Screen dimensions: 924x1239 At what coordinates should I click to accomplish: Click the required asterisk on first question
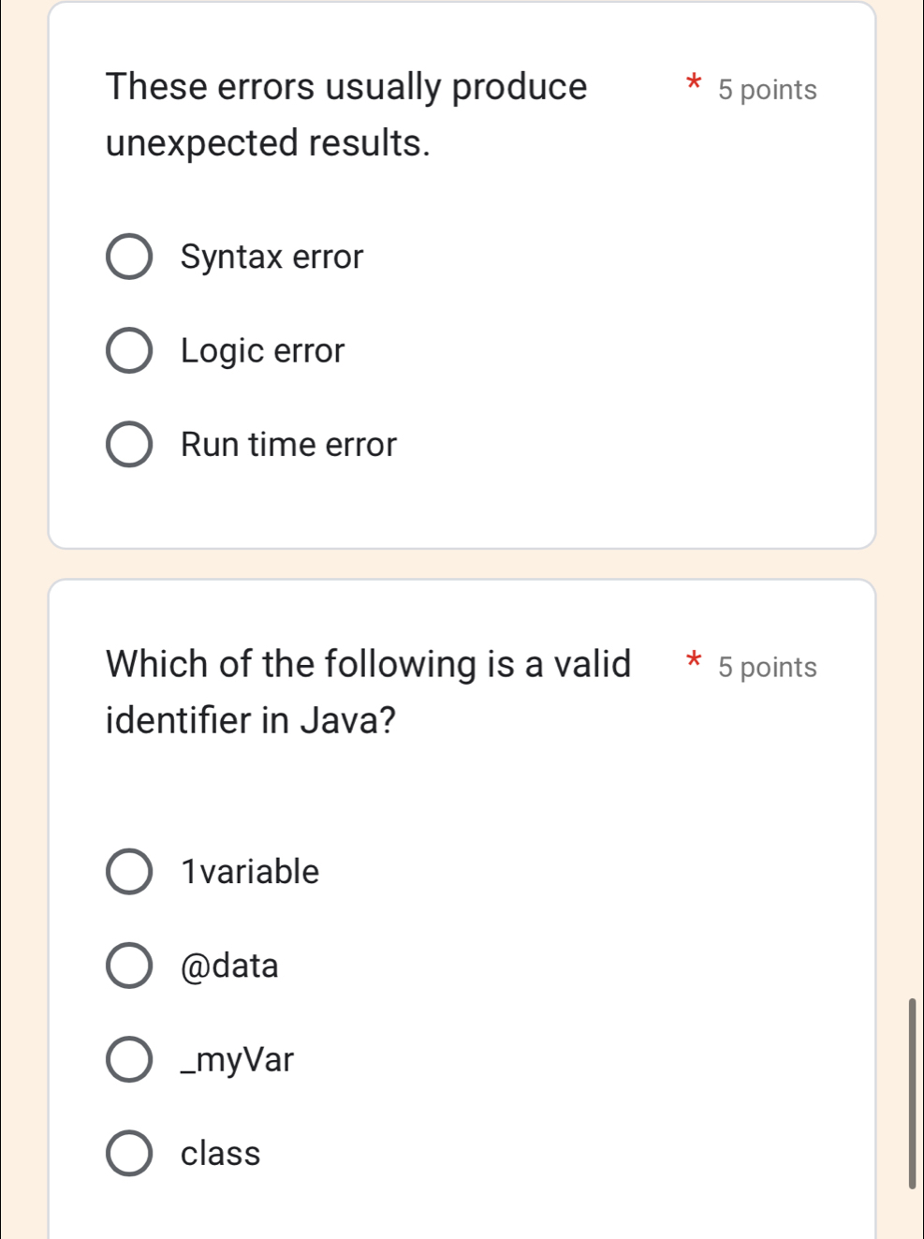(x=693, y=85)
